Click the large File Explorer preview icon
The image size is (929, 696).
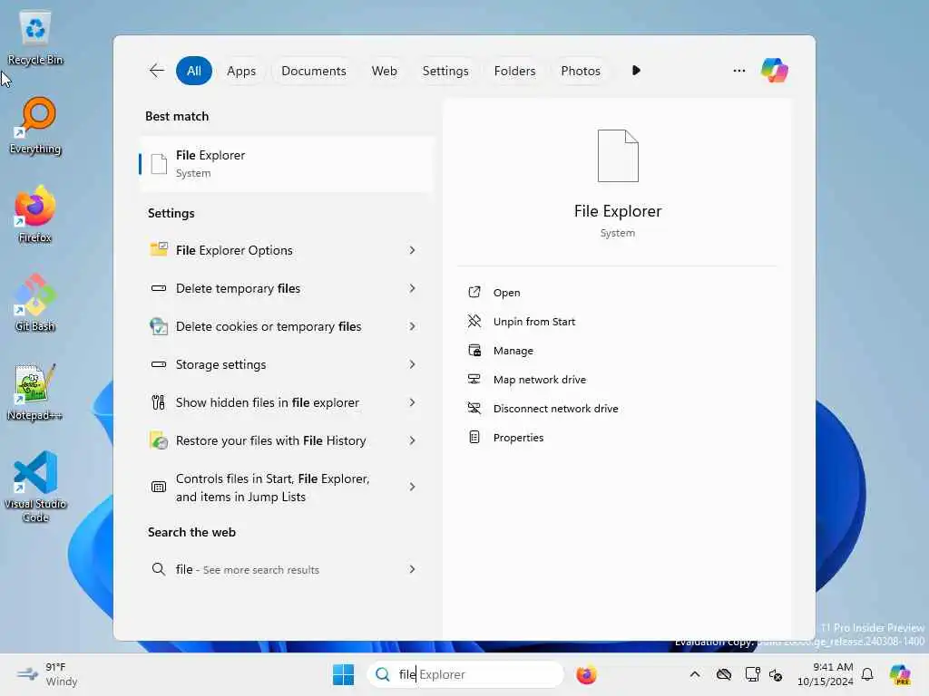tap(618, 156)
